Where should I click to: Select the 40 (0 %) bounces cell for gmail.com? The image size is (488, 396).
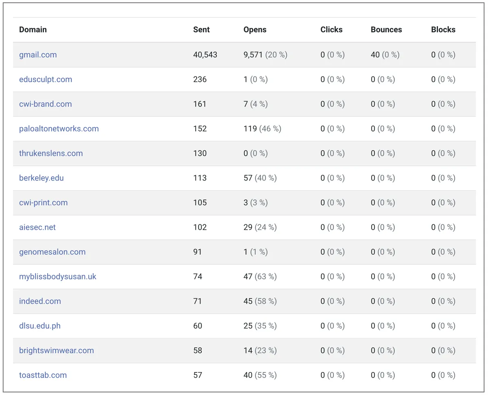tap(385, 54)
